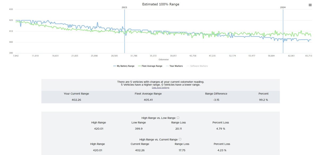Viewport: 319px width, 155px height.
Task: Select the 4.79 % Percent Loss value
Action: (x=220, y=129)
